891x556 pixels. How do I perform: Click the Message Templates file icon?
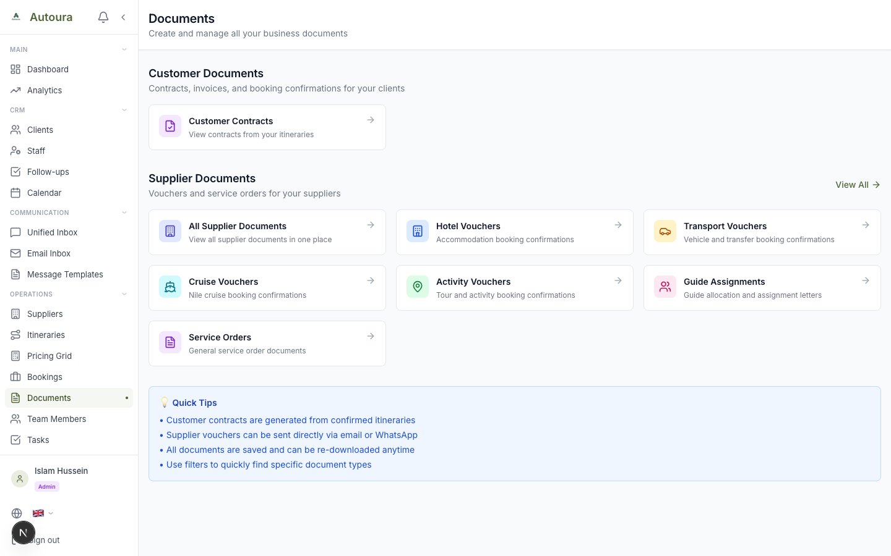15,274
